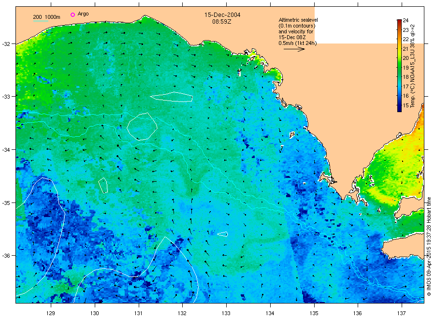Image resolution: width=435 pixels, height=319 pixels.
Task: Click the '200 1000m' depth legend text
Action: tap(46, 17)
